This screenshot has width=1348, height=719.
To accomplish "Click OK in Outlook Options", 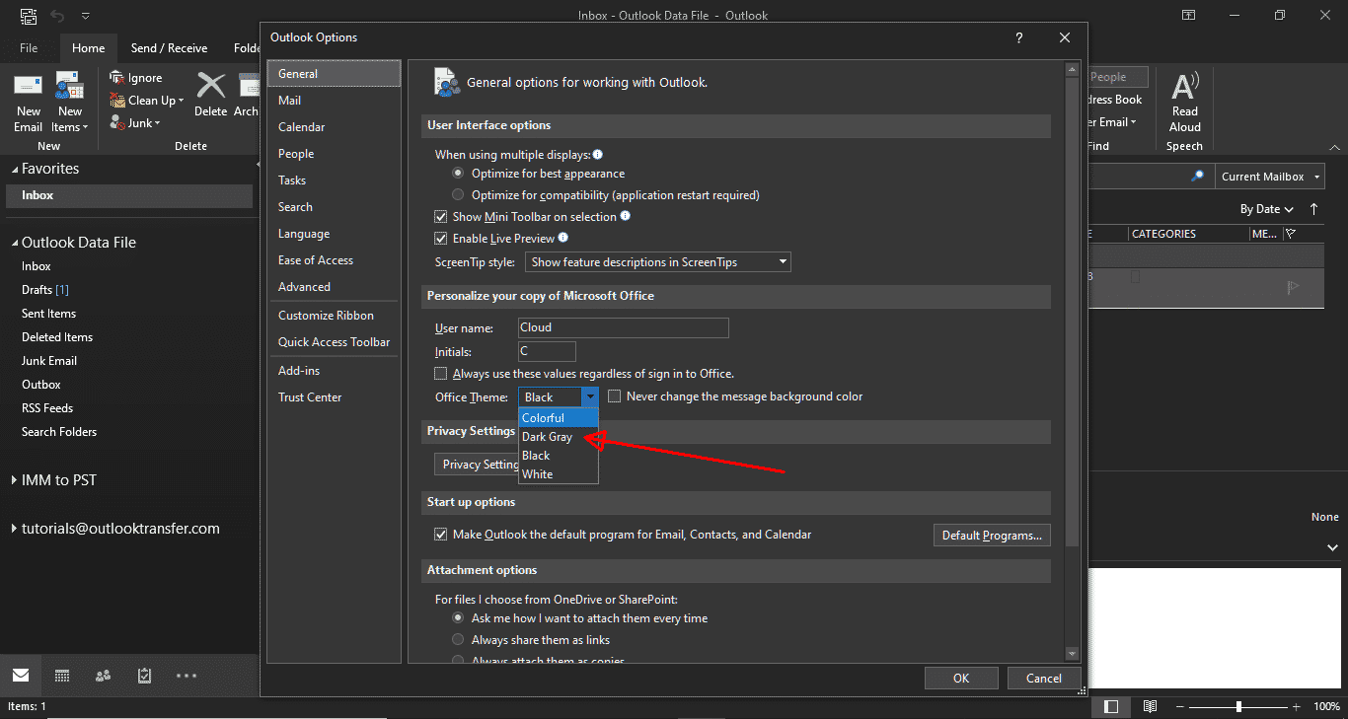I will pos(961,678).
